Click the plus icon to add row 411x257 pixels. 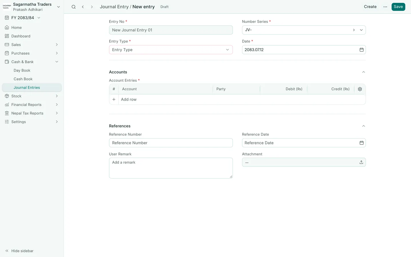114,99
